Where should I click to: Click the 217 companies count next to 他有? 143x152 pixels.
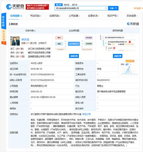[28, 43]
